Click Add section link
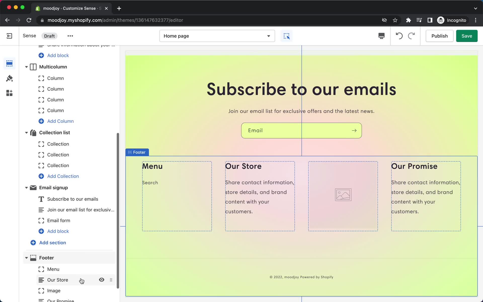This screenshot has height=302, width=483. point(53,243)
